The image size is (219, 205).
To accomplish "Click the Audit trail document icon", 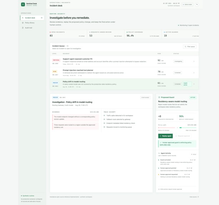I will 23,28.
